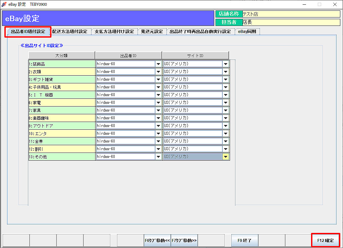
Task: Click the eBay app icon in title bar
Action: point(4,4)
